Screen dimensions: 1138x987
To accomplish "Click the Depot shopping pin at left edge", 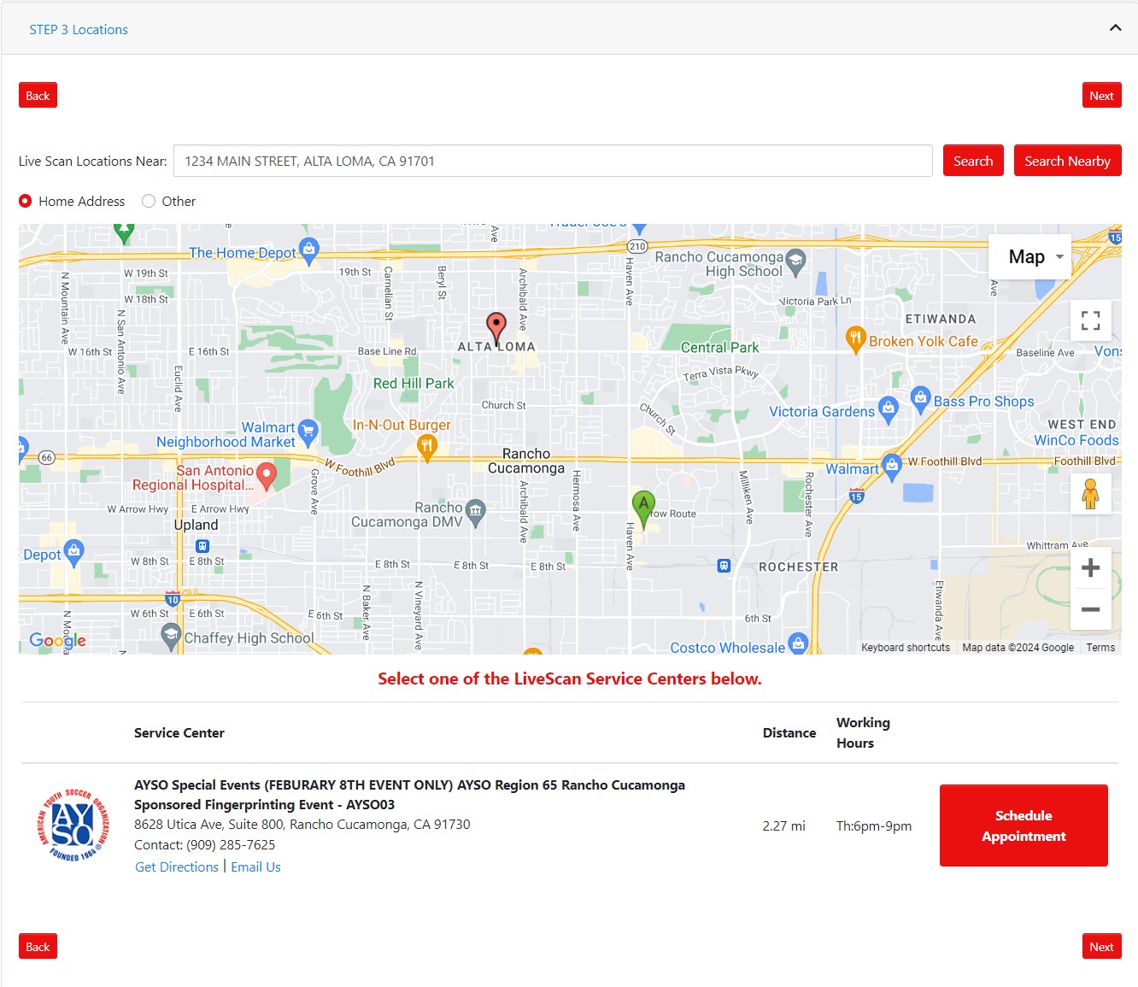I will click(x=74, y=552).
